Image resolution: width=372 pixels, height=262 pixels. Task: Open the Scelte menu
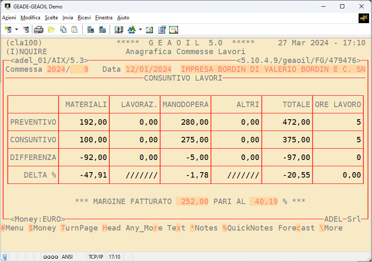point(52,18)
